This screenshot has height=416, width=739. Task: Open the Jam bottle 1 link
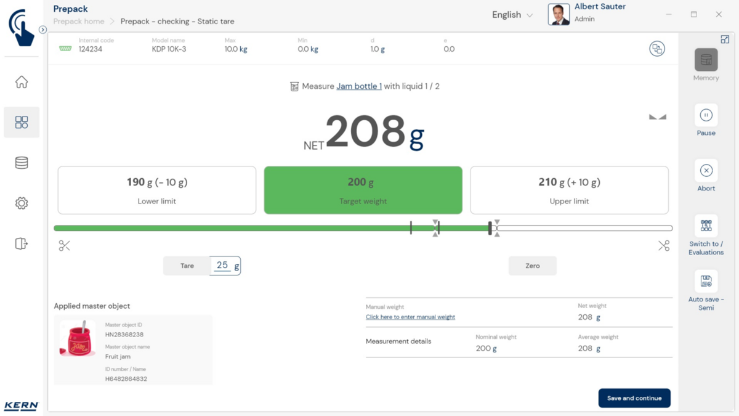pos(358,86)
